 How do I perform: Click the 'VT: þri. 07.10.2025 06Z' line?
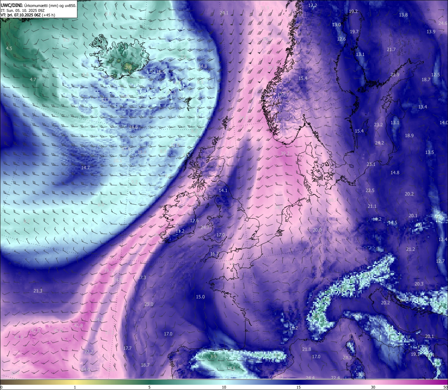pos(21,15)
